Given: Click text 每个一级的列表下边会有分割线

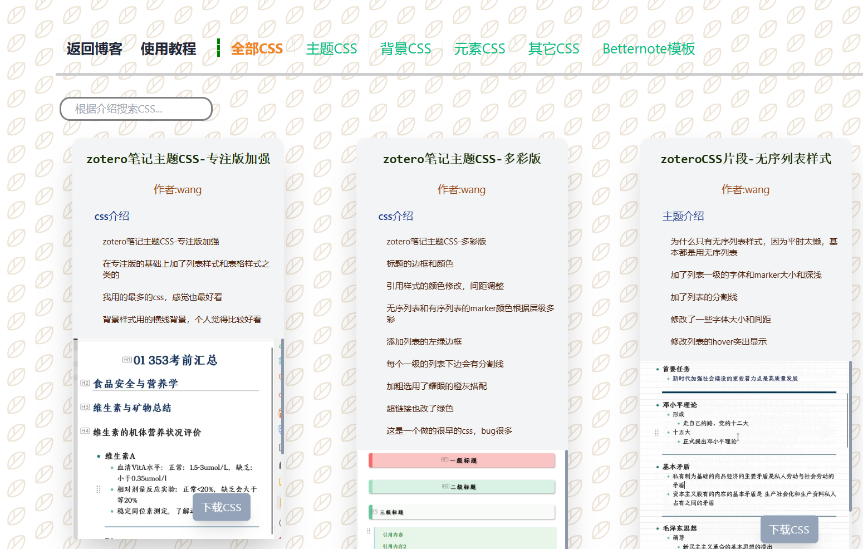Looking at the screenshot, I should tap(445, 364).
